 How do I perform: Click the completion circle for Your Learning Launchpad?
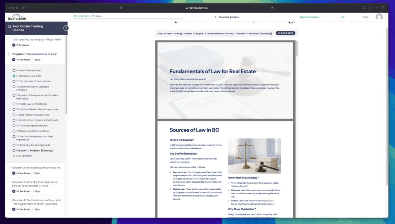pyautogui.click(x=9, y=39)
